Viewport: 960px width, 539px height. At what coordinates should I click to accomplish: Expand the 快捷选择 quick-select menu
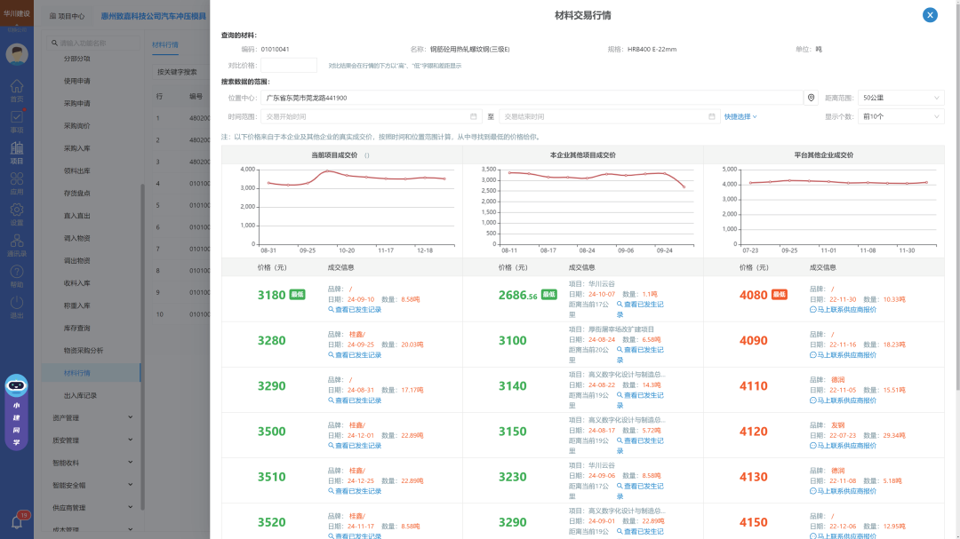[740, 116]
